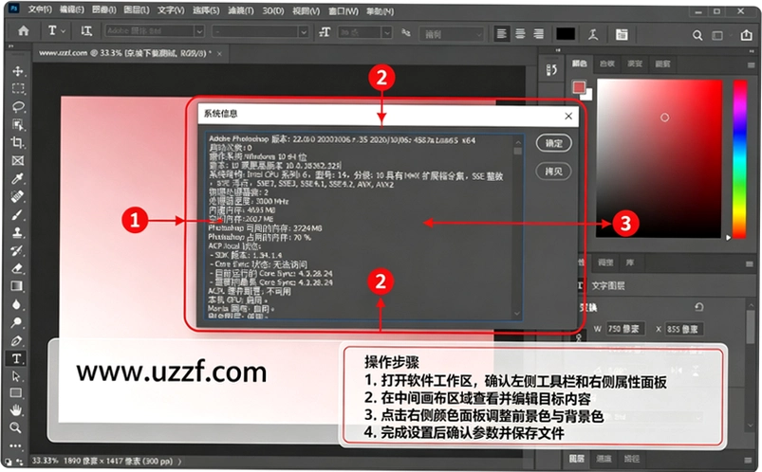Select the Rectangular Marquee tool
Image resolution: width=762 pixels, height=472 pixels.
(18, 88)
